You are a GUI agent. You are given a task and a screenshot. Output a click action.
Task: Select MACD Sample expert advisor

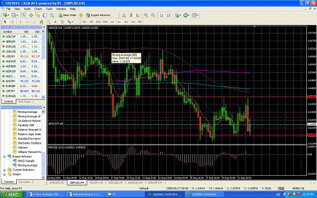point(26,161)
